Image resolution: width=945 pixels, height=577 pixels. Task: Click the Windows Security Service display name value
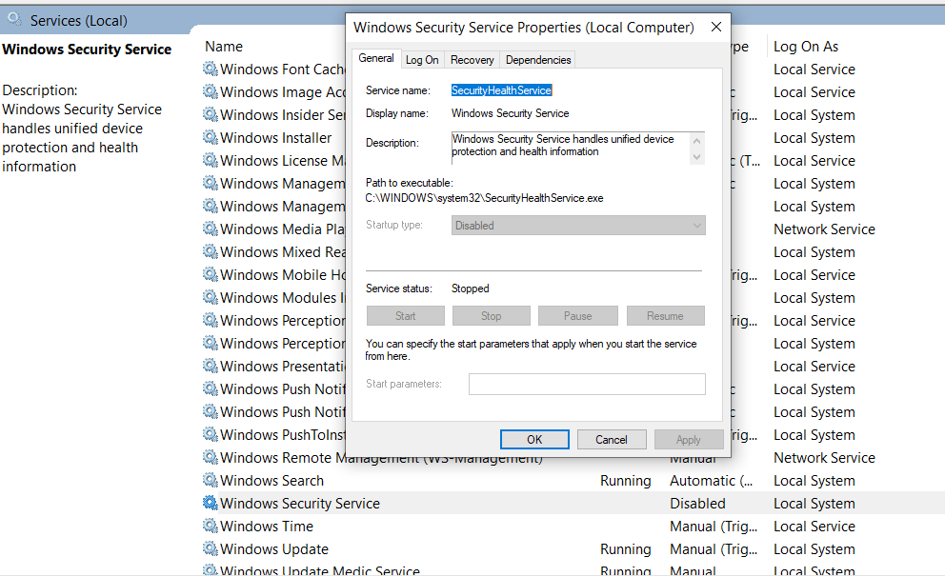click(510, 113)
